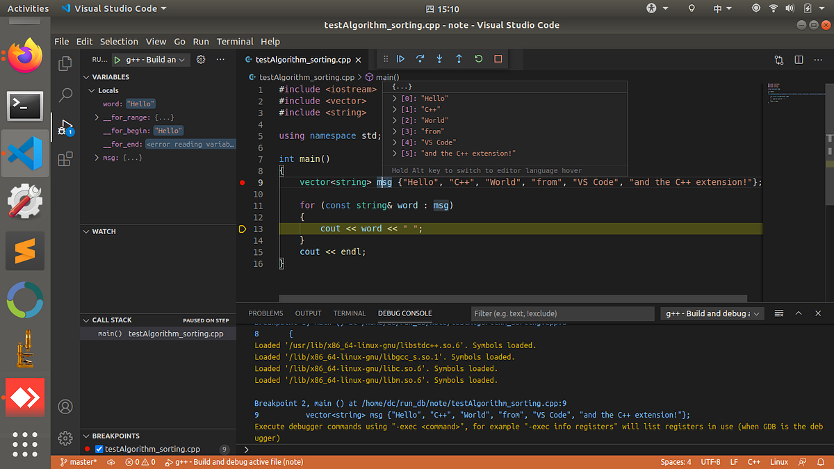This screenshot has width=834, height=469.
Task: Open launch.json with the gear icon
Action: click(202, 60)
